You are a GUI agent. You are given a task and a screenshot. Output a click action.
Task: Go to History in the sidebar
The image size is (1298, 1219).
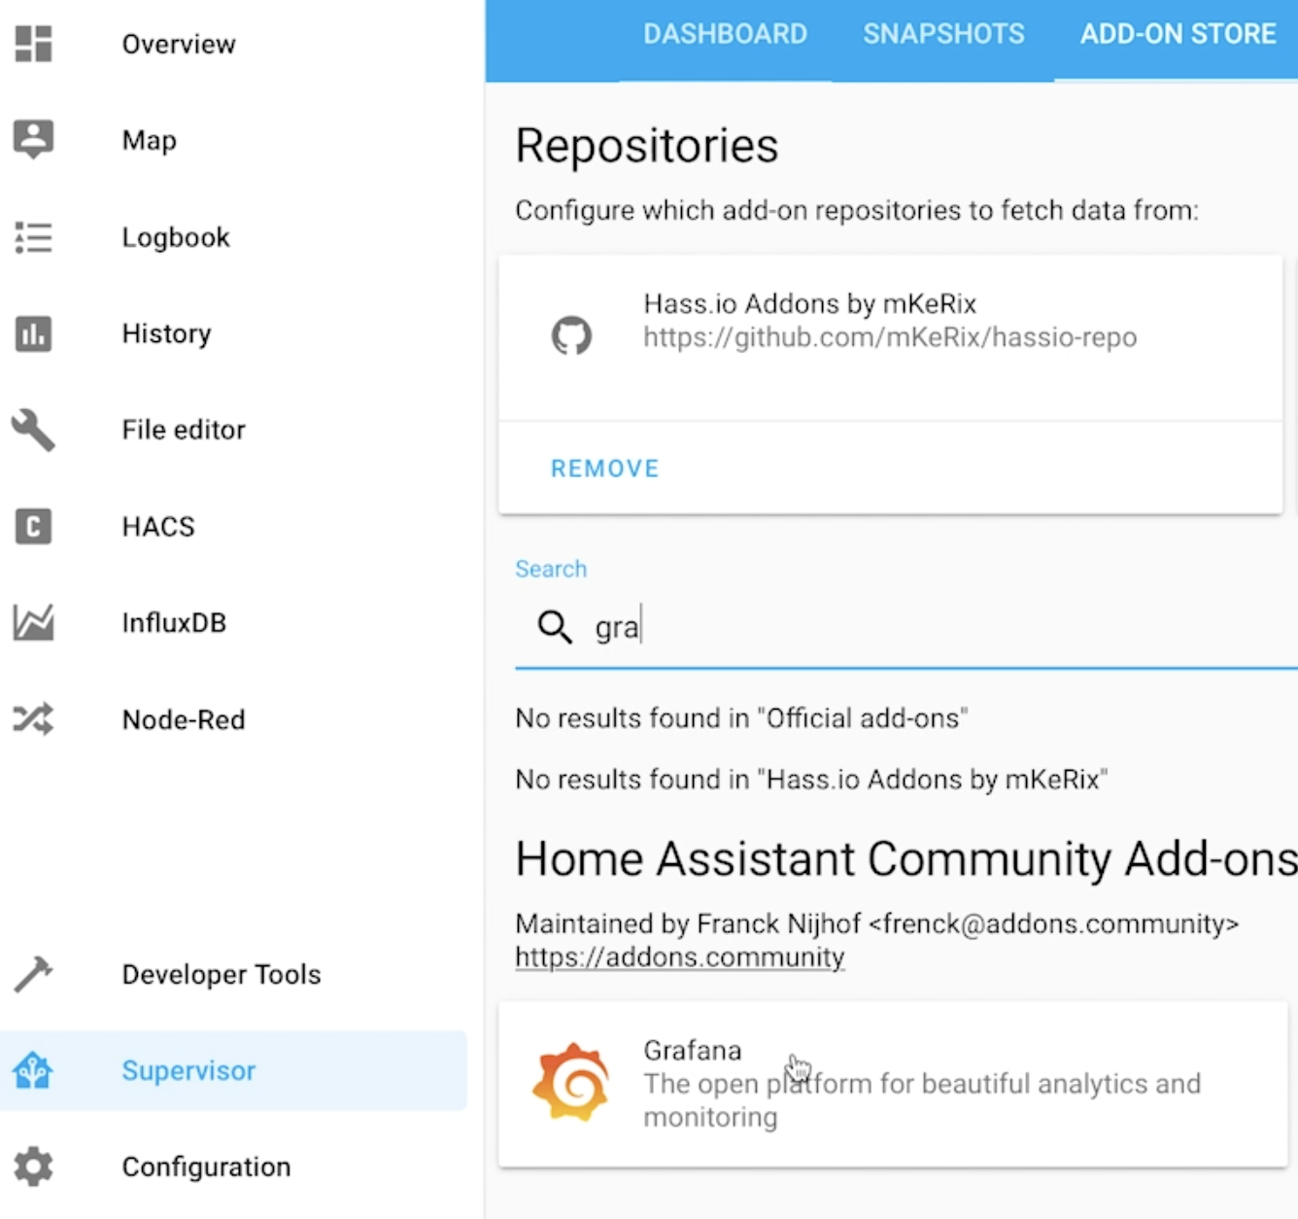(233, 333)
